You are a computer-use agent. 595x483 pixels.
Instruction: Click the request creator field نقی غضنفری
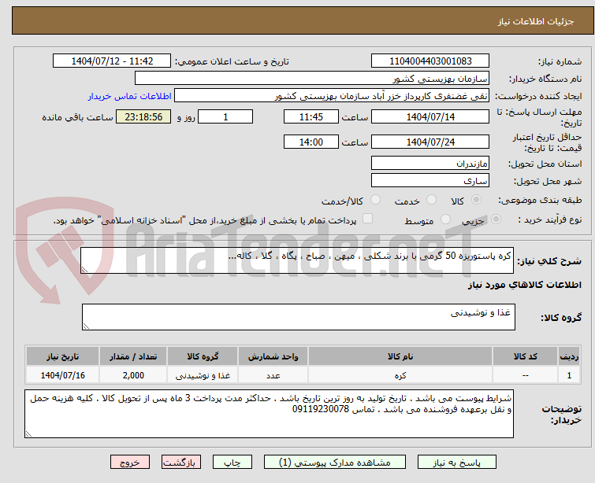(332, 96)
